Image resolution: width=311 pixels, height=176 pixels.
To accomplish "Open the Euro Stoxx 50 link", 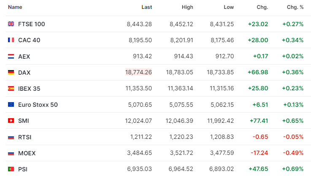I will [38, 105].
